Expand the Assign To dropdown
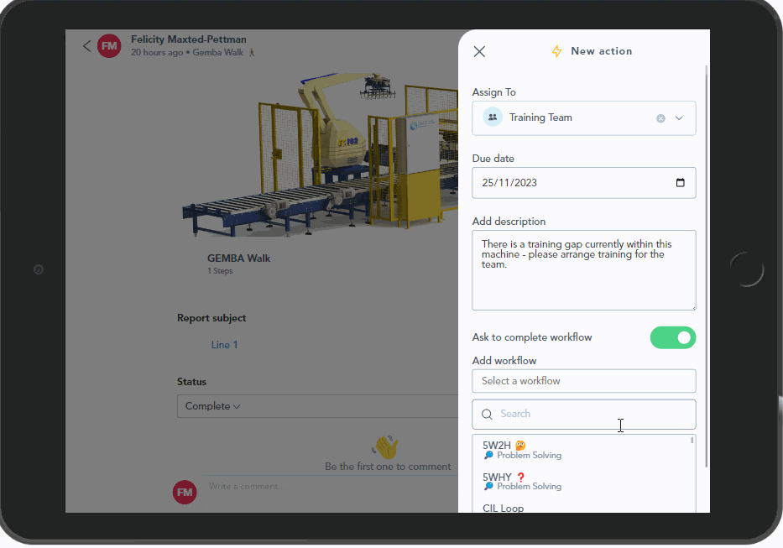The width and height of the screenshot is (783, 548). pyautogui.click(x=680, y=118)
